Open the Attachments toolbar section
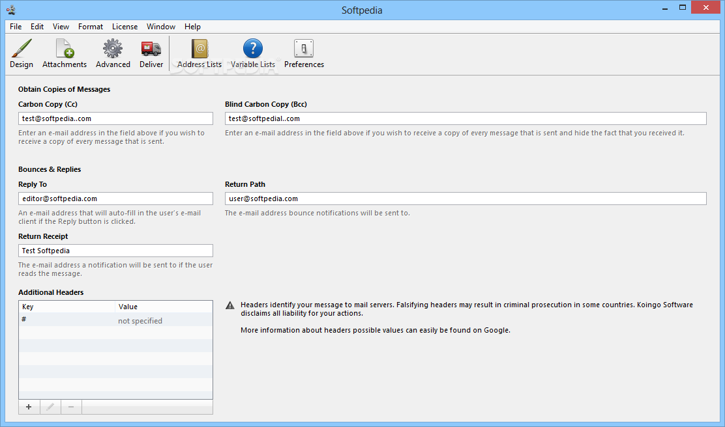 click(x=65, y=53)
